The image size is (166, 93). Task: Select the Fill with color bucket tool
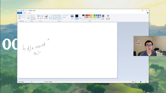pyautogui.click(x=40, y=16)
